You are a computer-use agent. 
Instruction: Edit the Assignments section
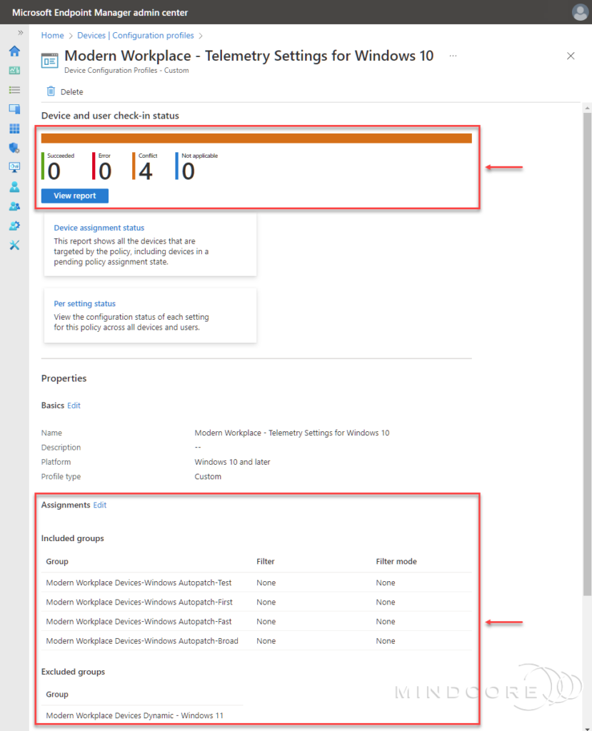(99, 505)
